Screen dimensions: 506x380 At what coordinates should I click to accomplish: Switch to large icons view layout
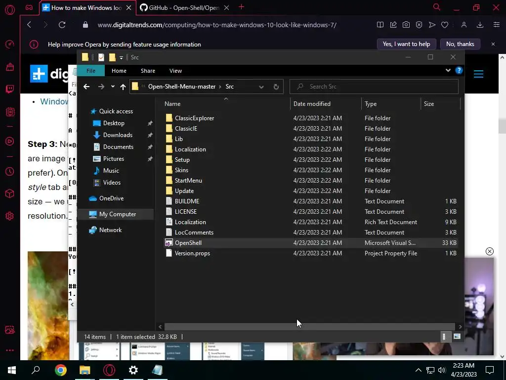click(x=457, y=336)
